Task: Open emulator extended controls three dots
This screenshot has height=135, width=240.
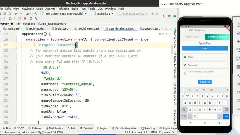Action: point(238,109)
